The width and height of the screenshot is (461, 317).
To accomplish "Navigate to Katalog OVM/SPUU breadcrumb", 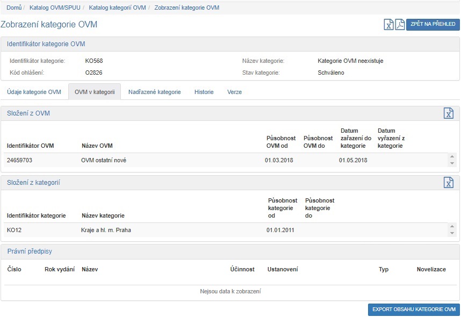I will point(54,8).
